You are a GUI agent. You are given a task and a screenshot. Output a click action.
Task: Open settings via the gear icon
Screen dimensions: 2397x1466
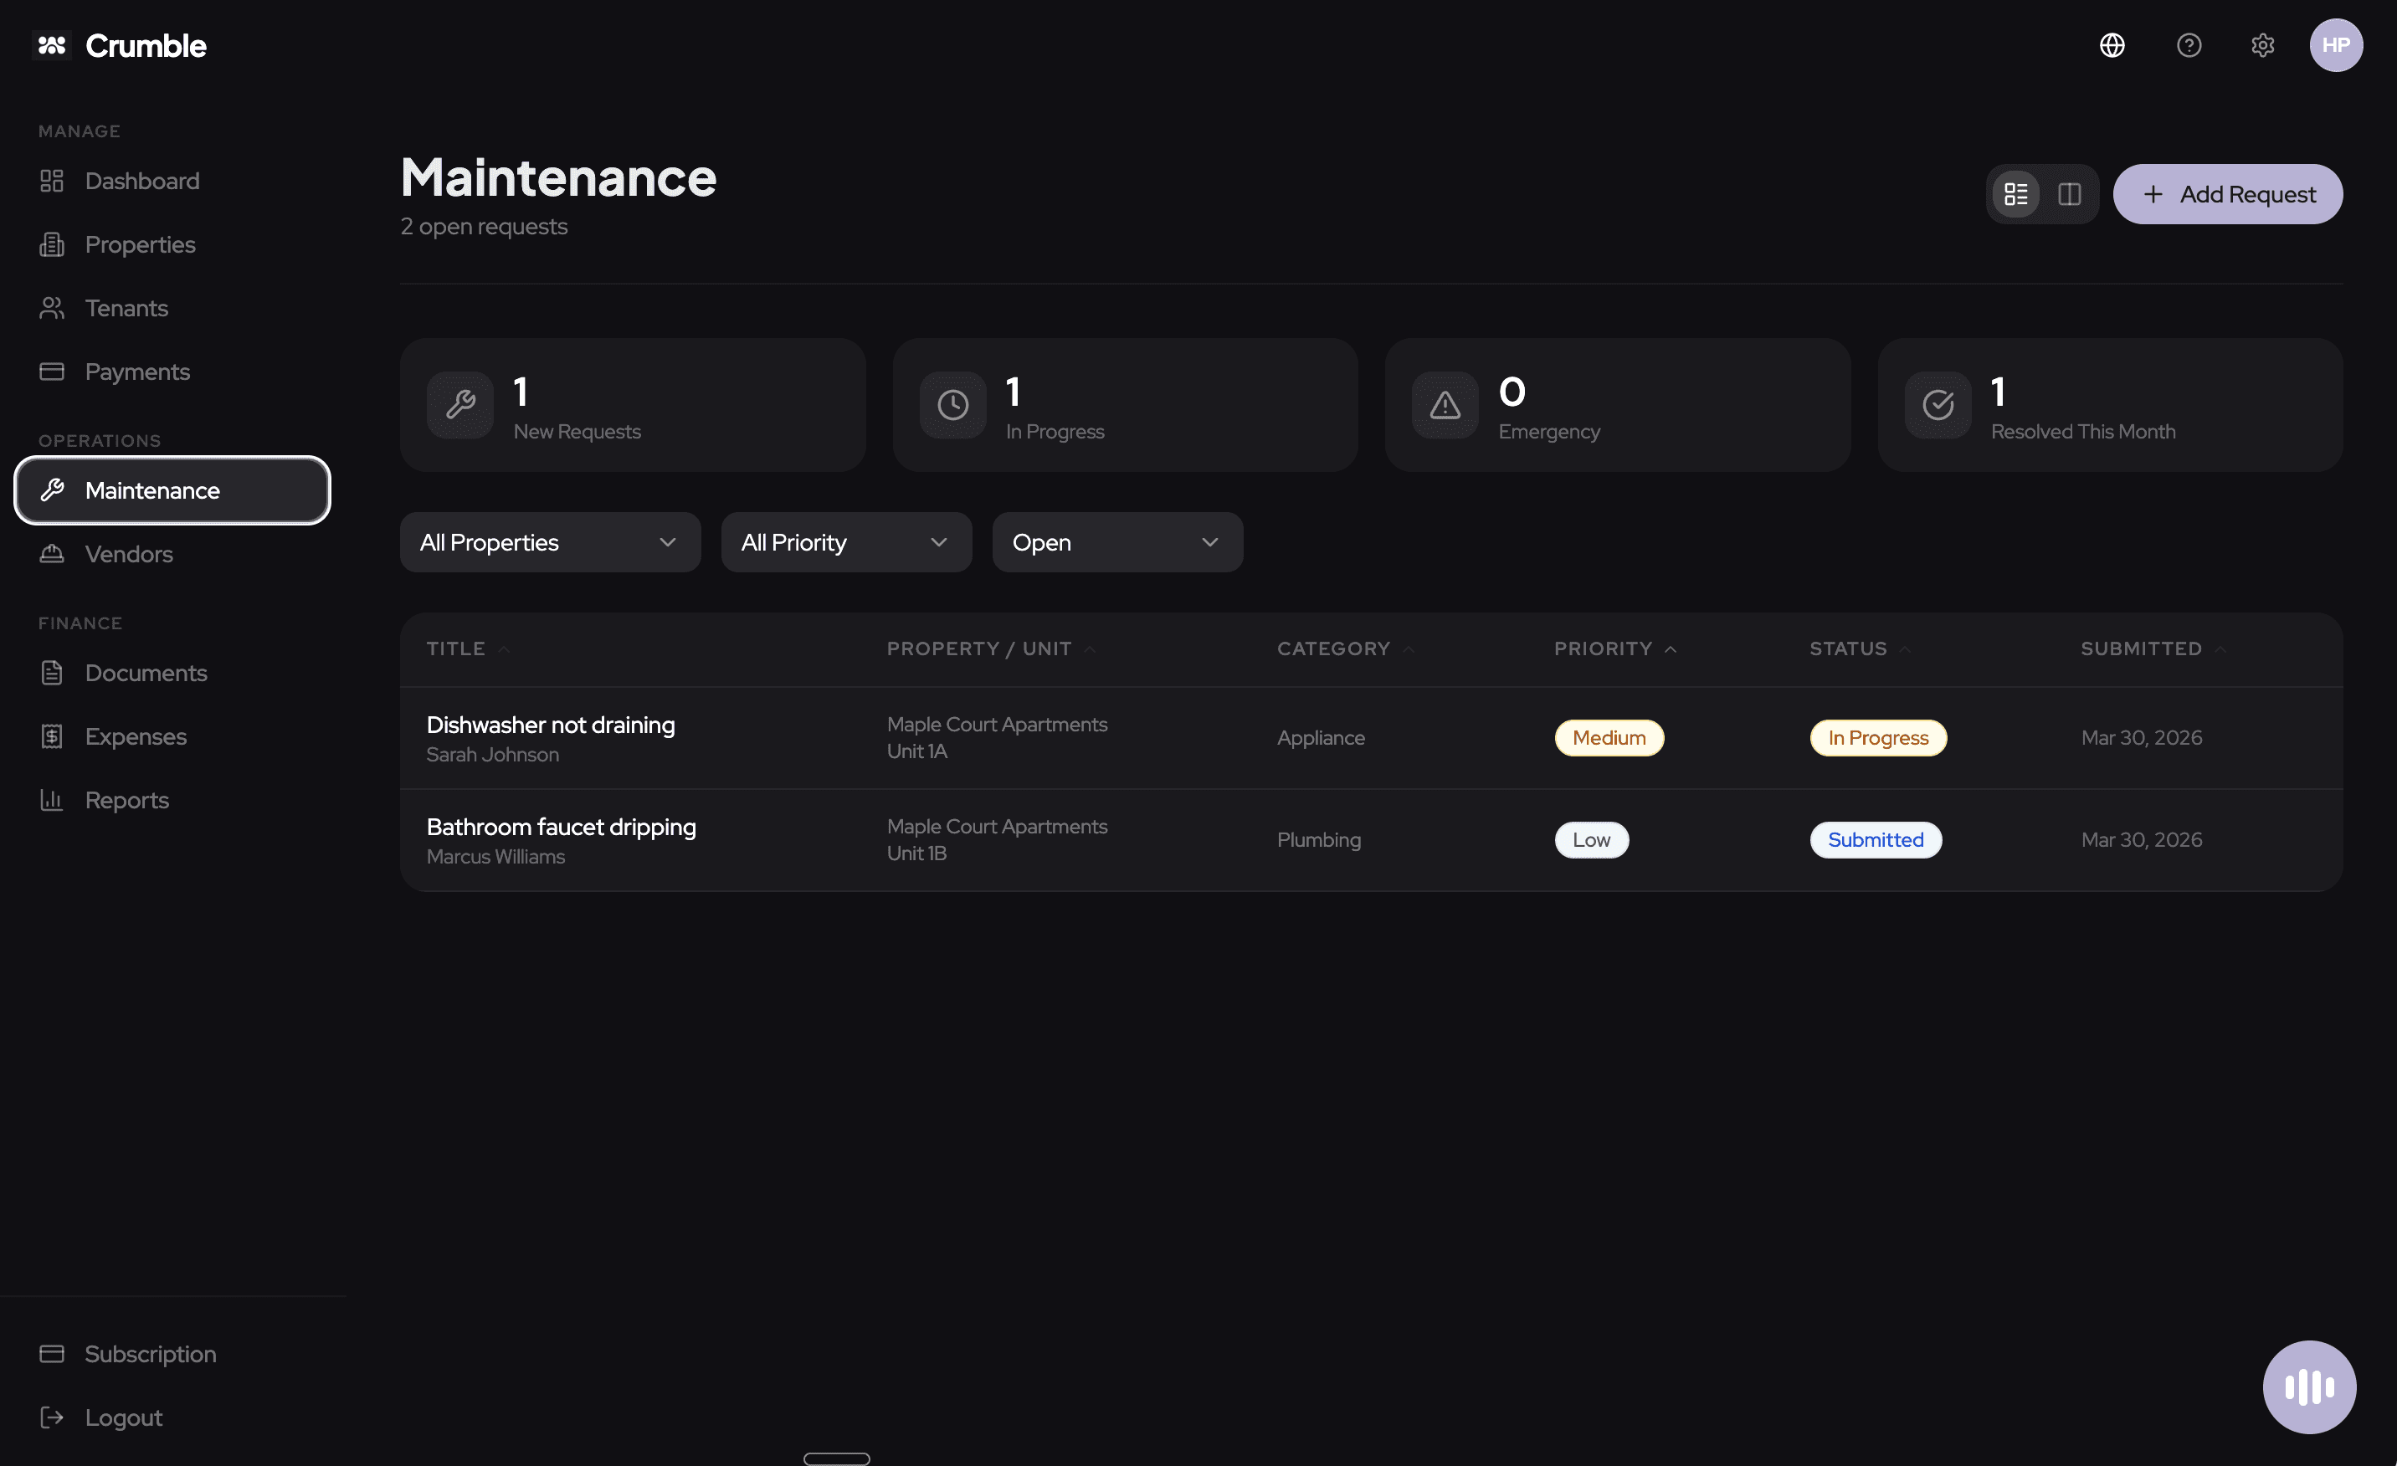(2263, 44)
